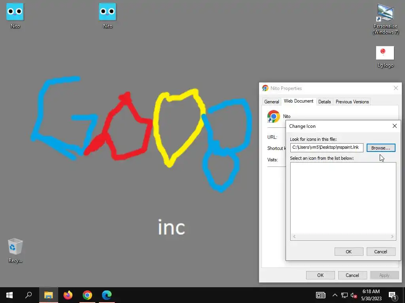Open the Windows Start menu
Image resolution: width=405 pixels, height=303 pixels.
[9, 295]
